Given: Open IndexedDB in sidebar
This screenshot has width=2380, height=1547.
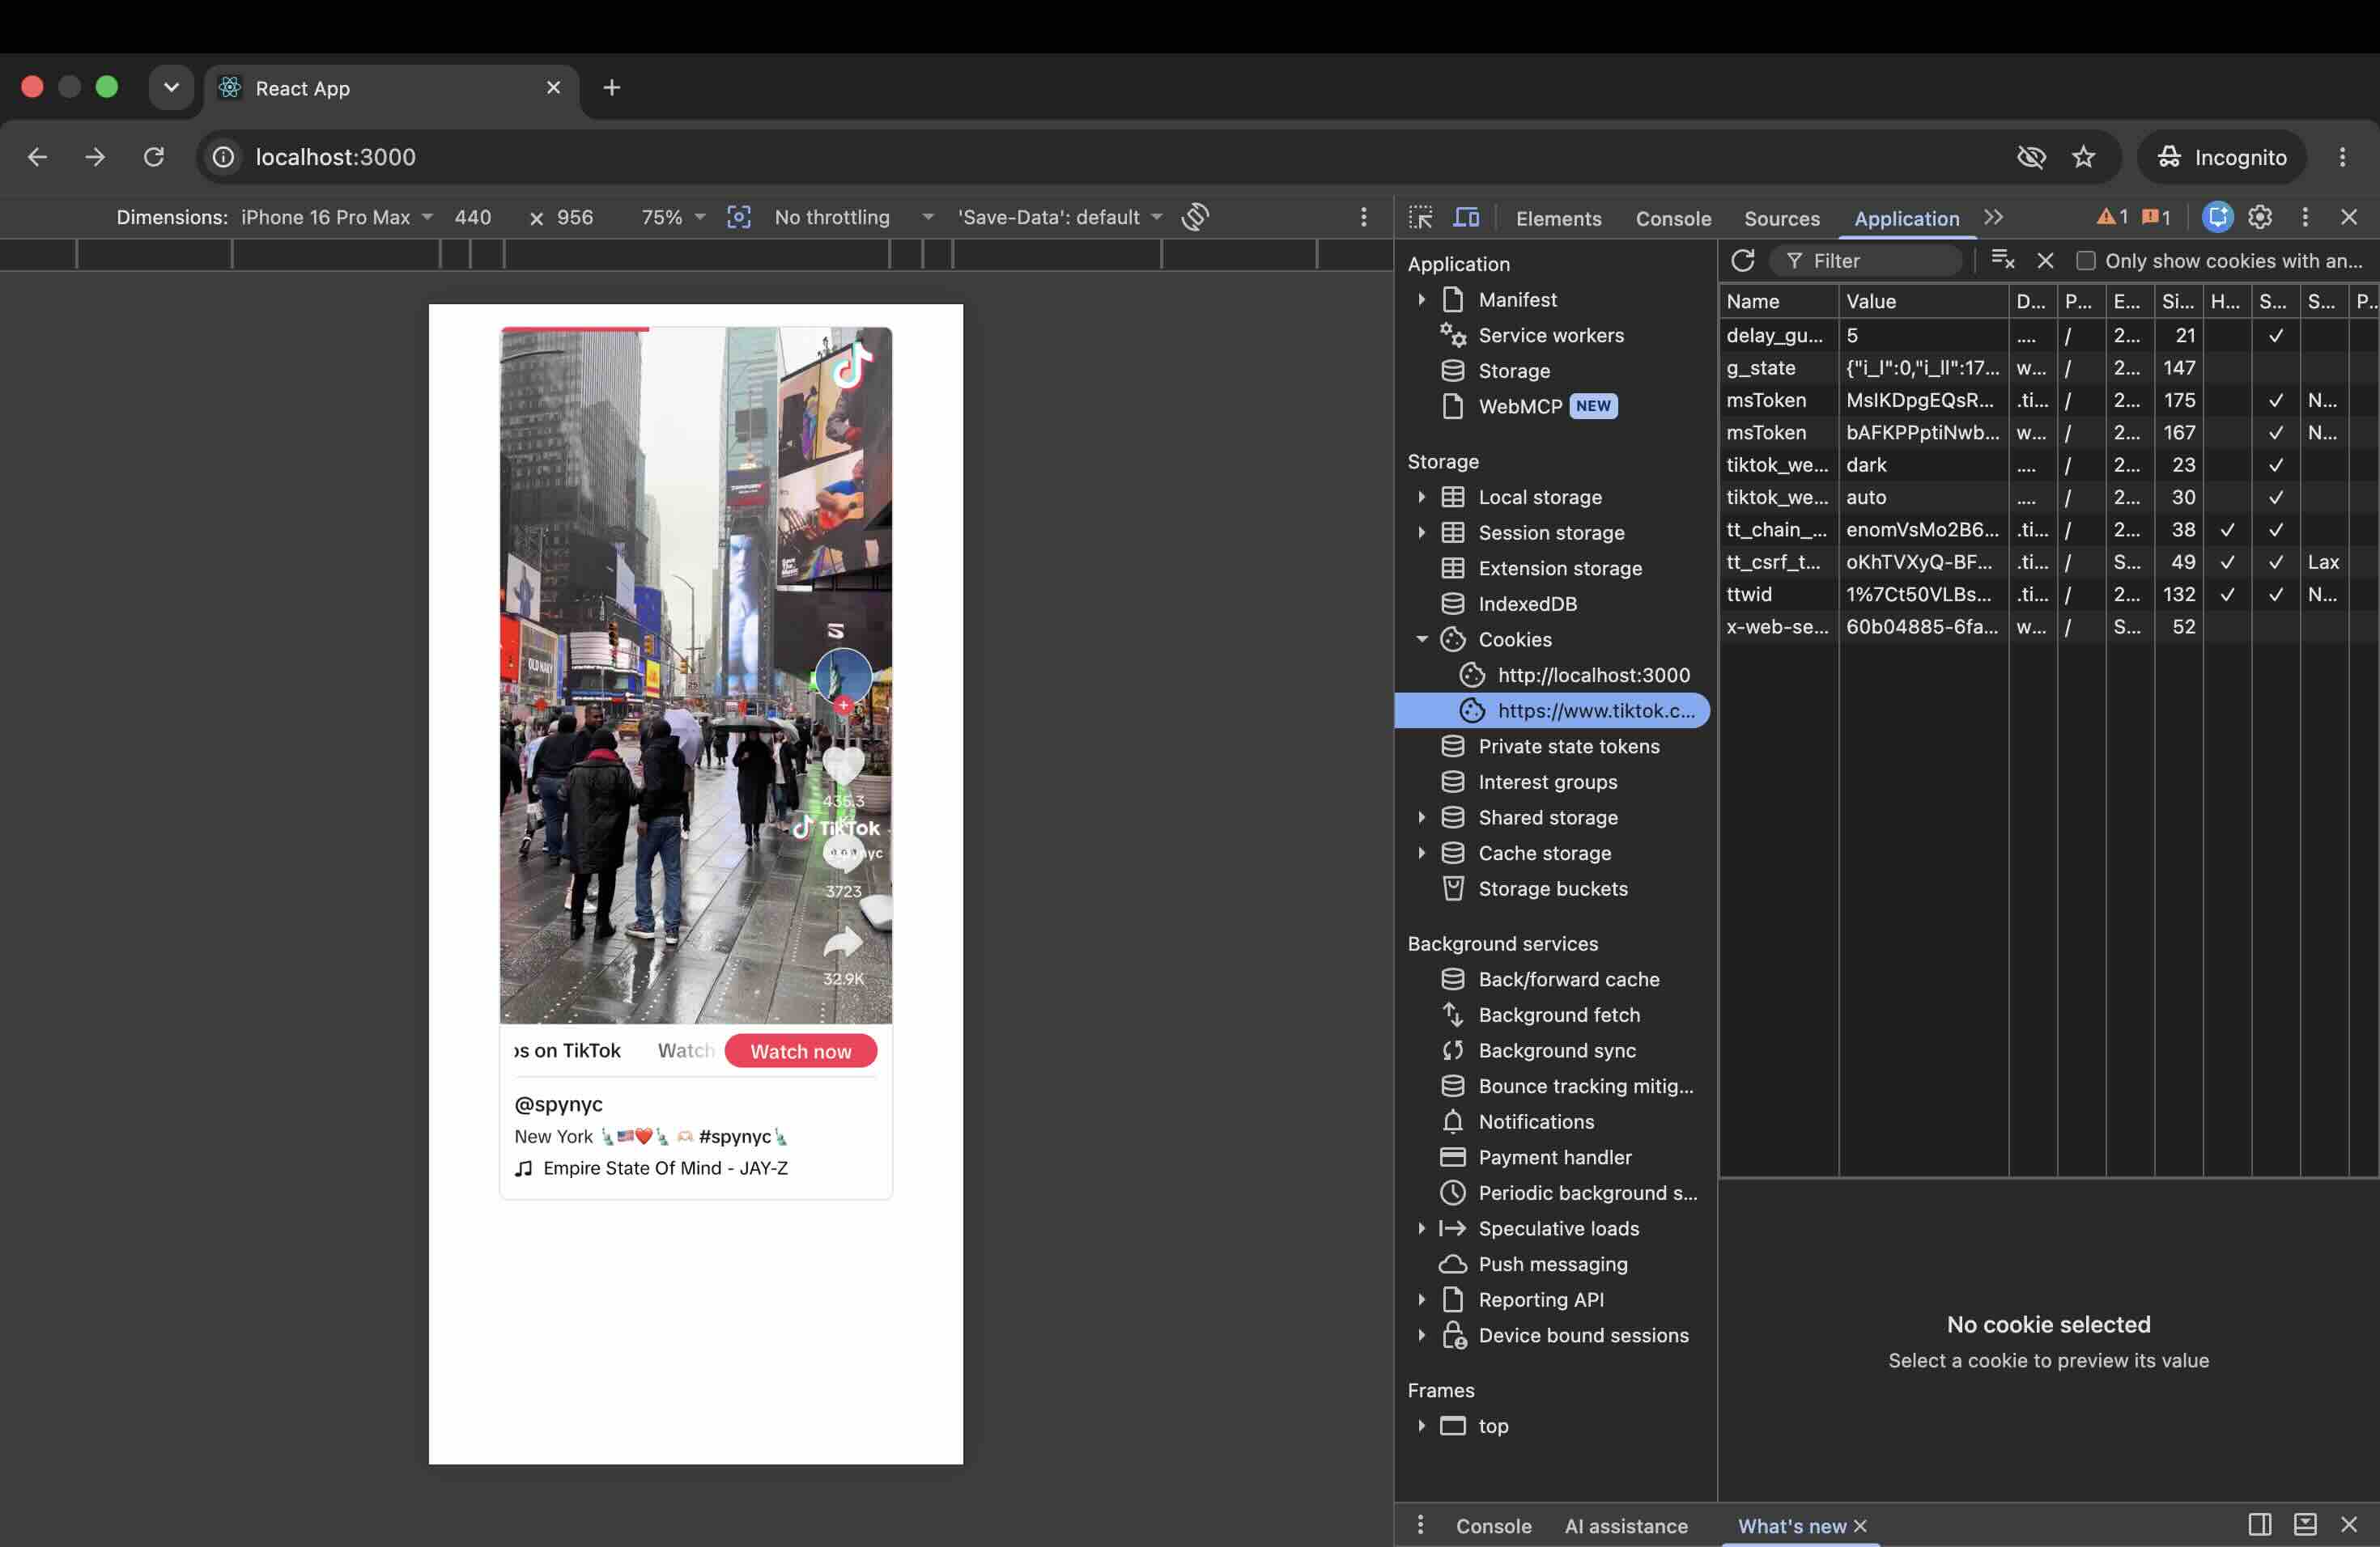Looking at the screenshot, I should coord(1527,604).
